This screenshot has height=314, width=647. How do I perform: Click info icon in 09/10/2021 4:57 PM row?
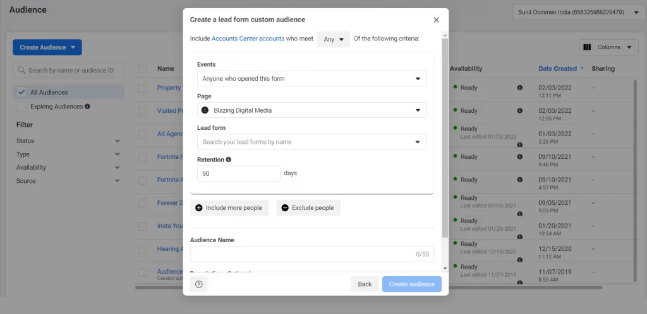click(519, 180)
